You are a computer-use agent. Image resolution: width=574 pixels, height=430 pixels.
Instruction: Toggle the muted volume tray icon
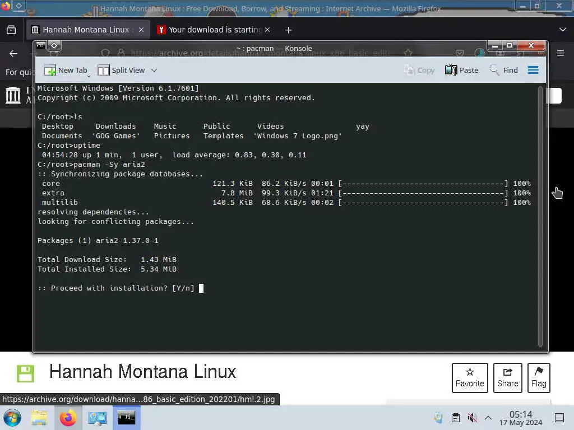coord(472,418)
